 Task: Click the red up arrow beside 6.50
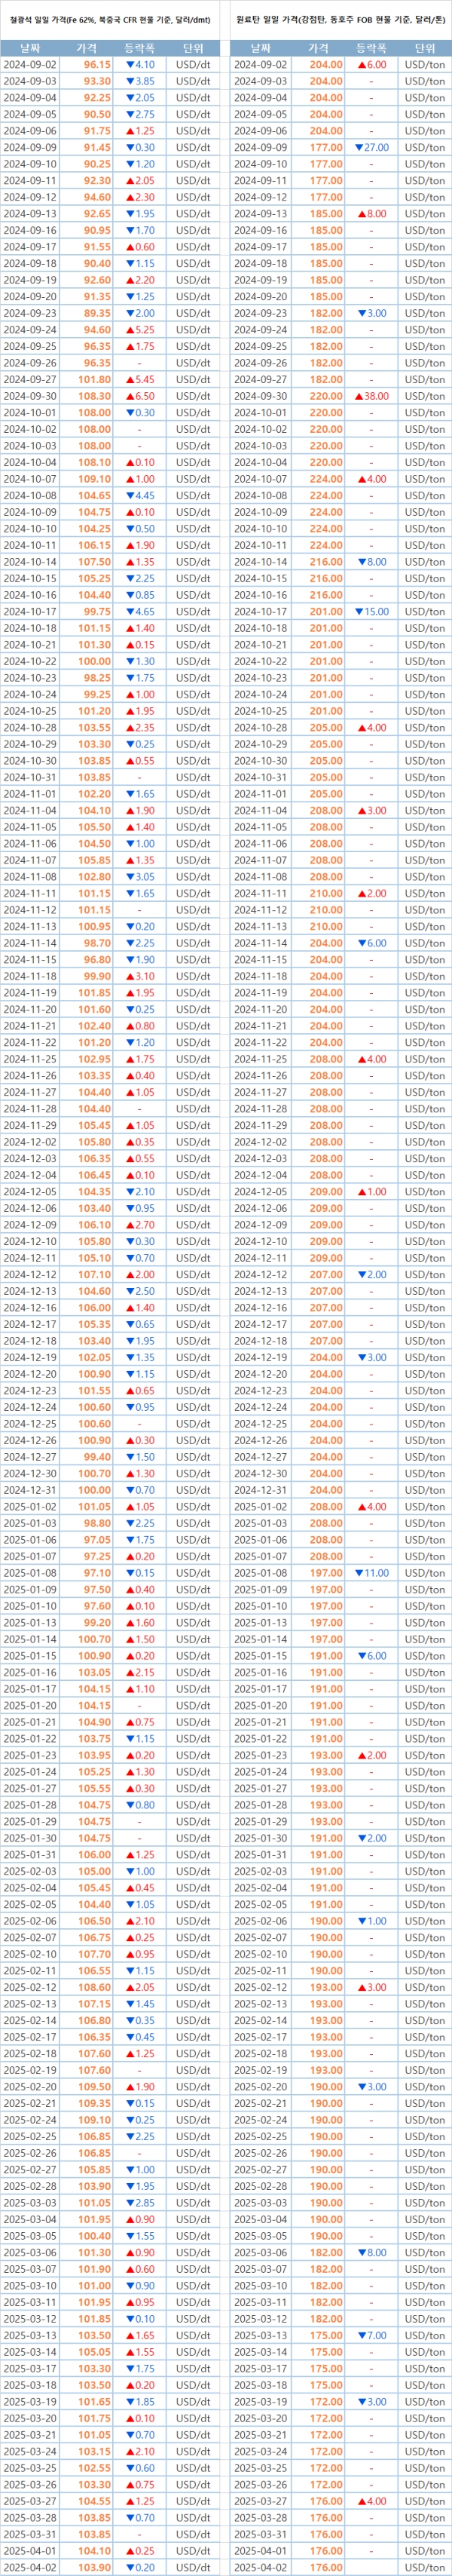pyautogui.click(x=130, y=396)
